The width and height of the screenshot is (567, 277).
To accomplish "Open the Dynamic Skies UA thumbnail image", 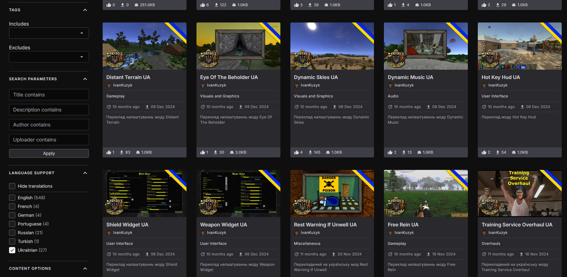I will pyautogui.click(x=332, y=46).
